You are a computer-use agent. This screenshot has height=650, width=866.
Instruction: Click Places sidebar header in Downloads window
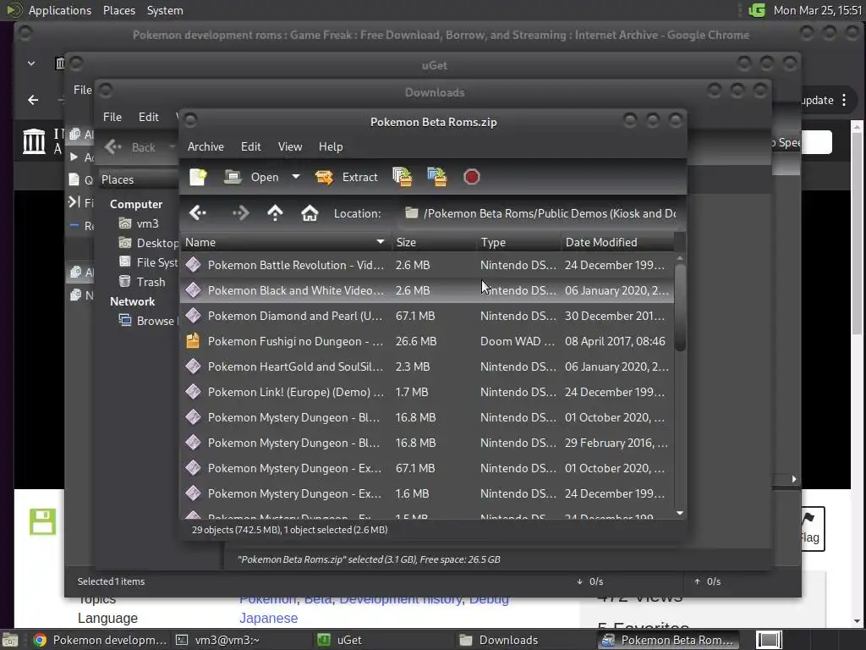point(117,179)
